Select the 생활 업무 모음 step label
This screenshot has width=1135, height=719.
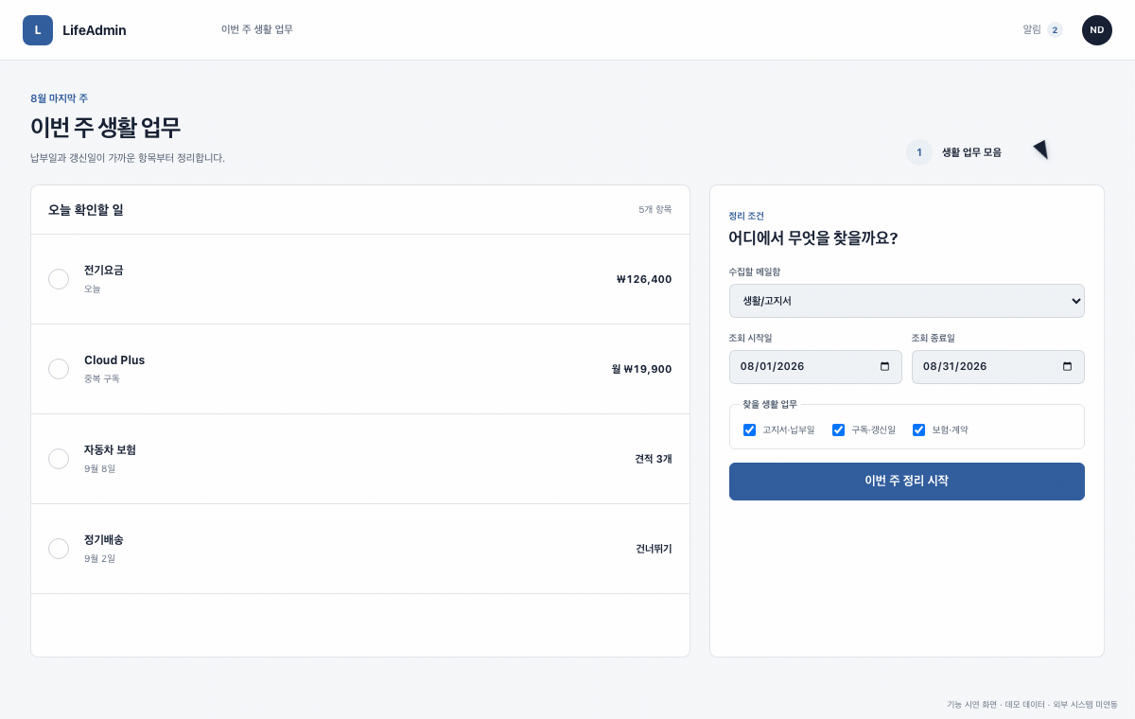(x=971, y=152)
